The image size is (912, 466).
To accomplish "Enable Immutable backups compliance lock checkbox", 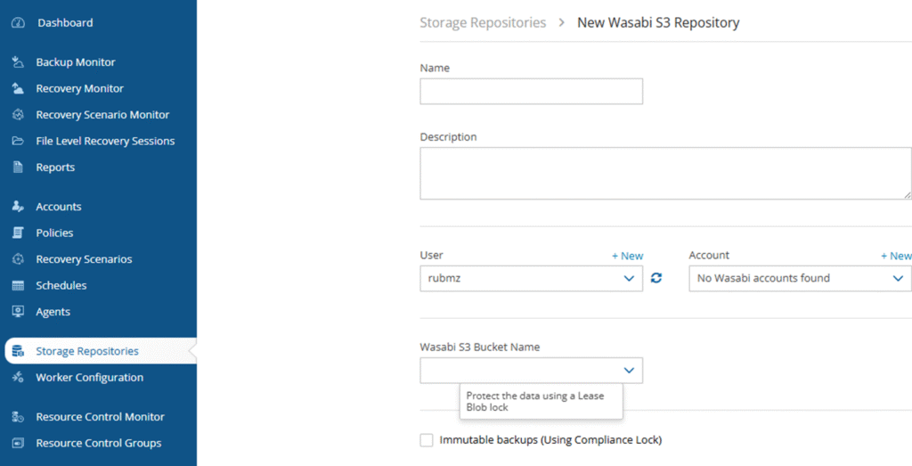I will (427, 440).
